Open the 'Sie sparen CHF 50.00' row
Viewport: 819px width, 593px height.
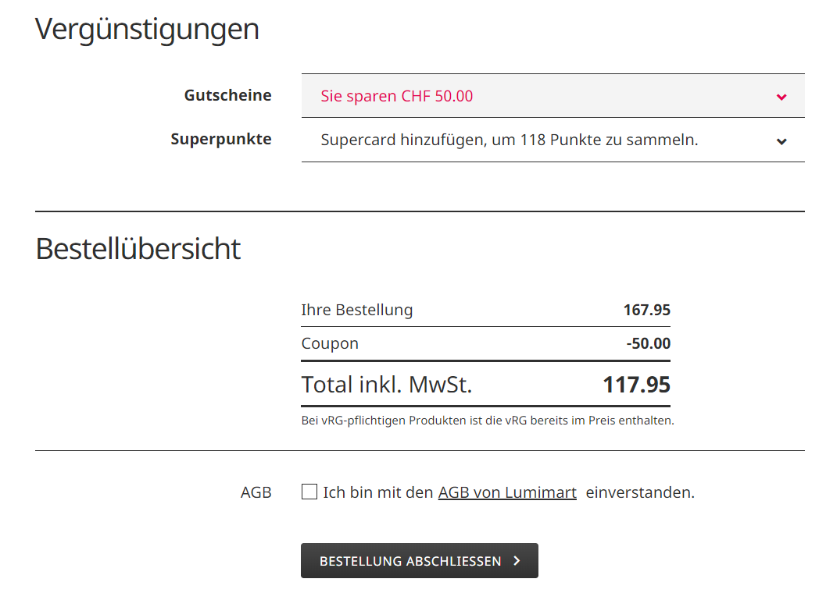(397, 97)
